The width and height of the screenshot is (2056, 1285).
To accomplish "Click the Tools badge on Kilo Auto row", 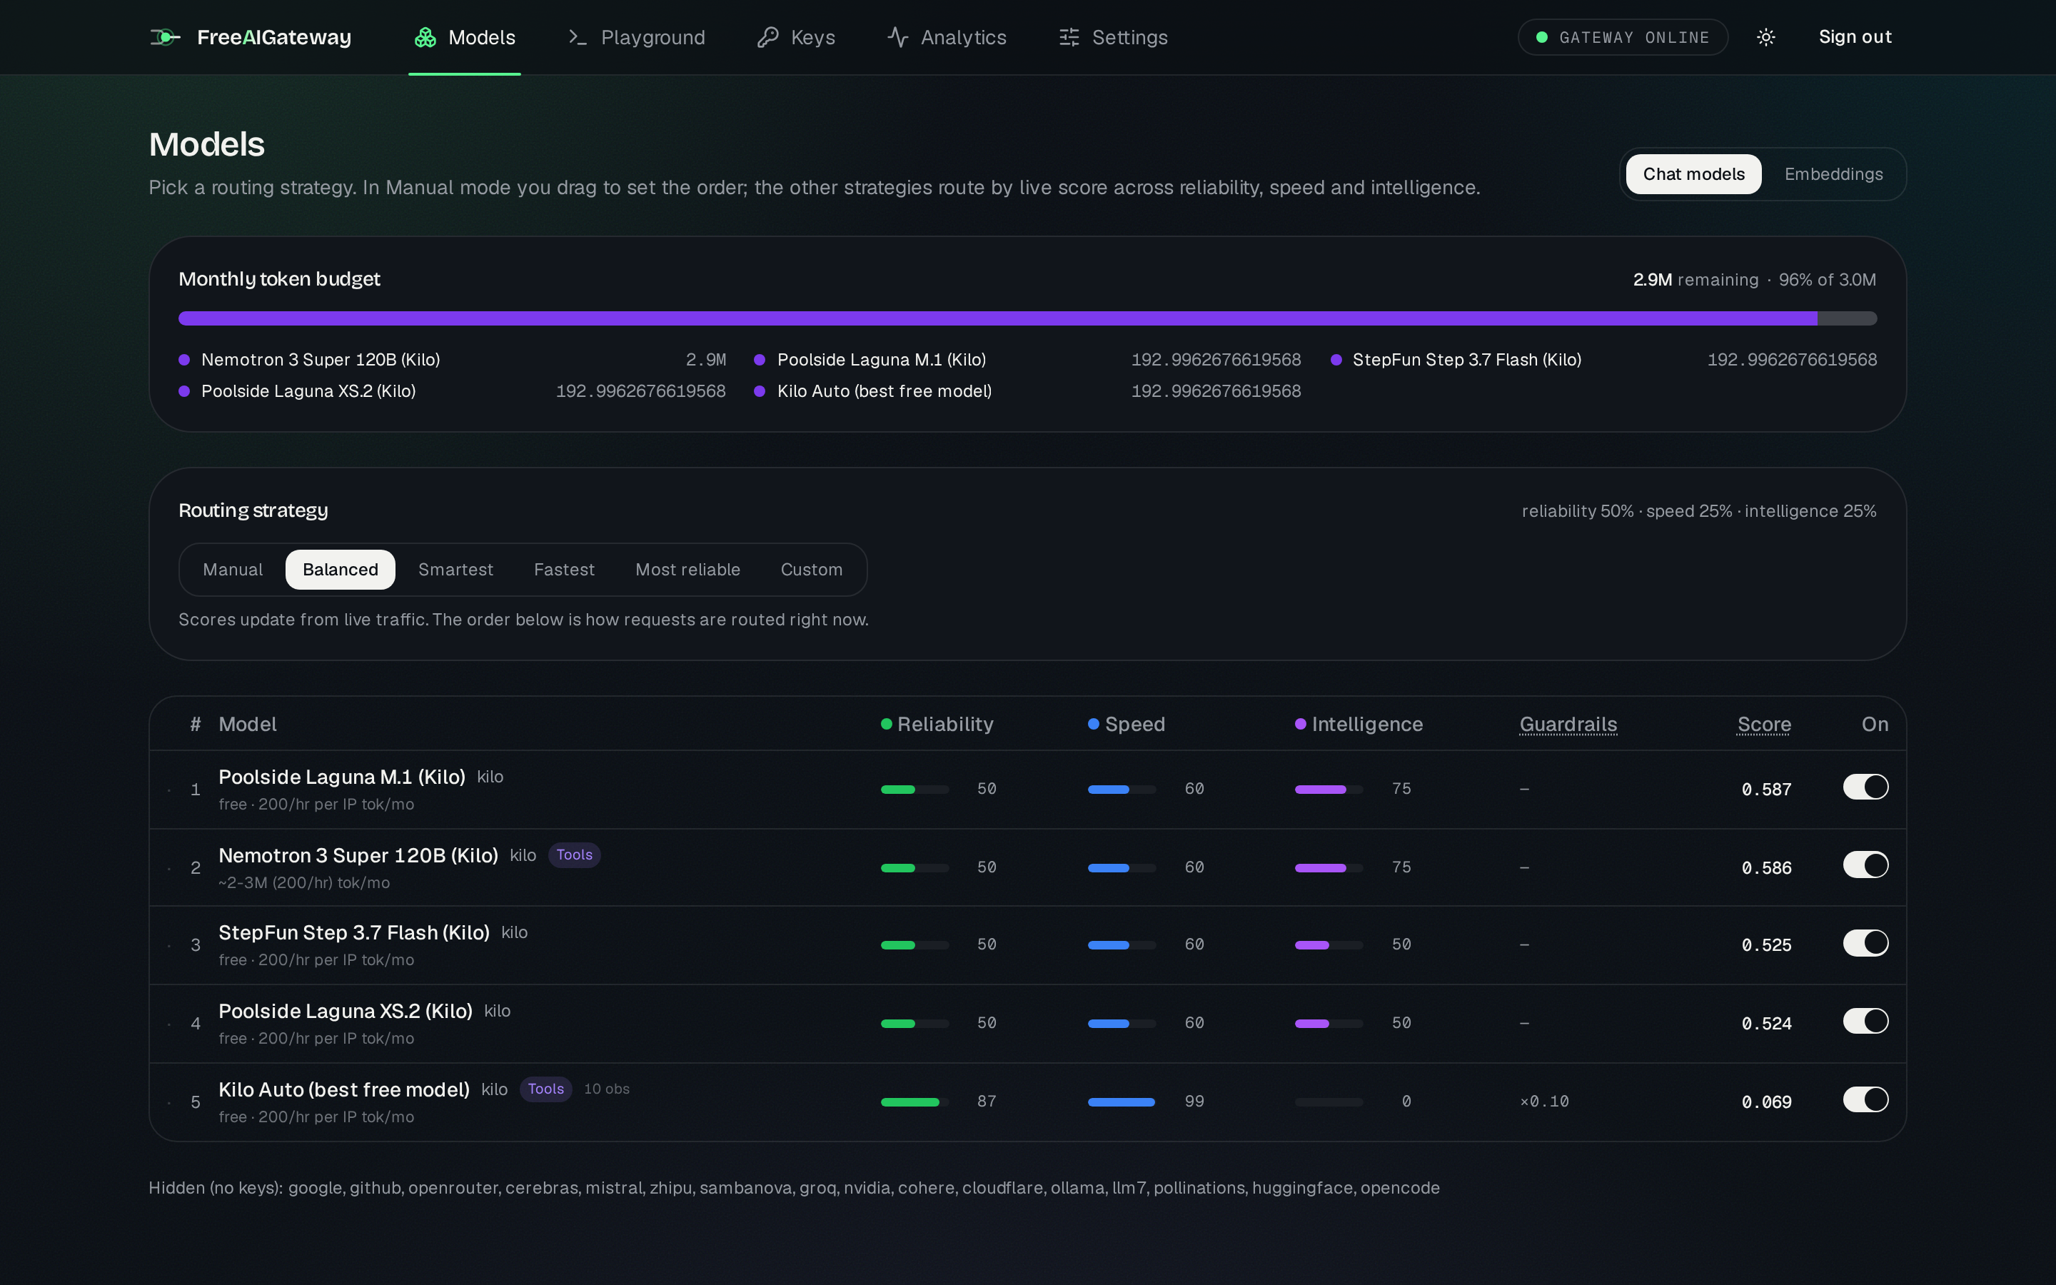I will click(x=545, y=1089).
